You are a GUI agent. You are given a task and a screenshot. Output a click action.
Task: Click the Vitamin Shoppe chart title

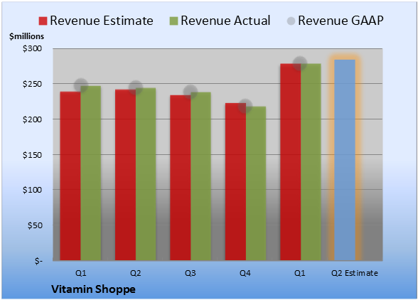(x=93, y=289)
